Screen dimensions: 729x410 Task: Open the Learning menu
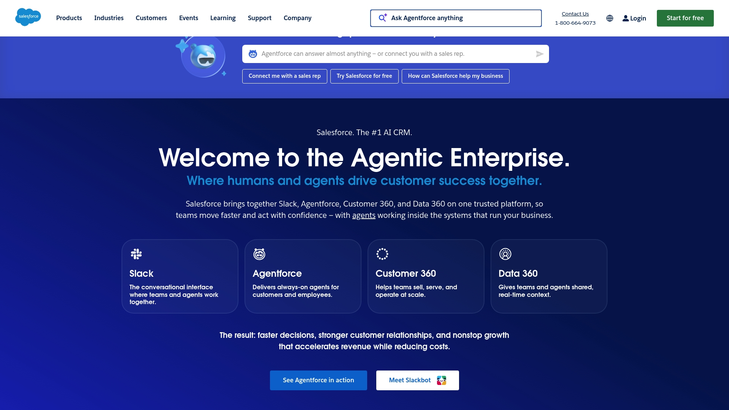(x=223, y=18)
